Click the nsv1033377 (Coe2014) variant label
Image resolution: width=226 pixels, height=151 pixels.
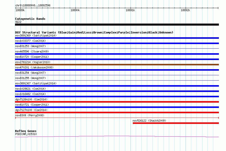[x=30, y=41]
